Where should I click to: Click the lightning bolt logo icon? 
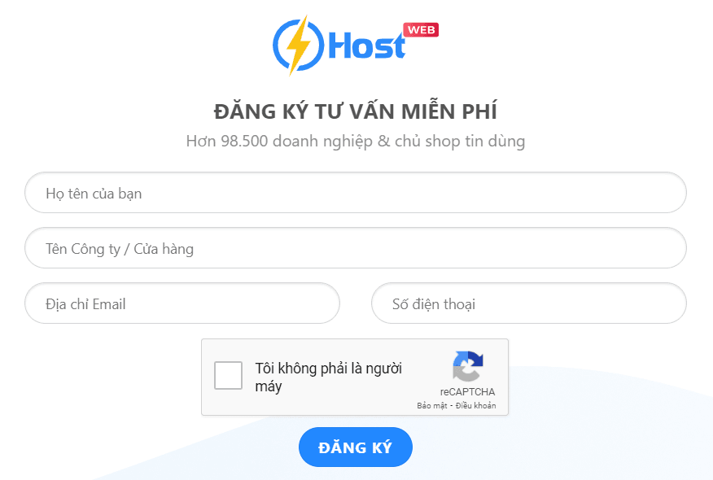pyautogui.click(x=298, y=45)
